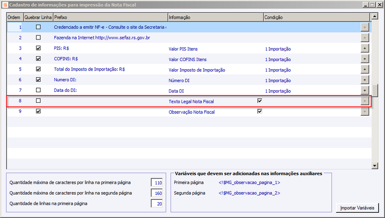This screenshot has height=218, width=385.
Task: Select Fazenda na Internet sefaz prefix cell
Action: [x=110, y=38]
